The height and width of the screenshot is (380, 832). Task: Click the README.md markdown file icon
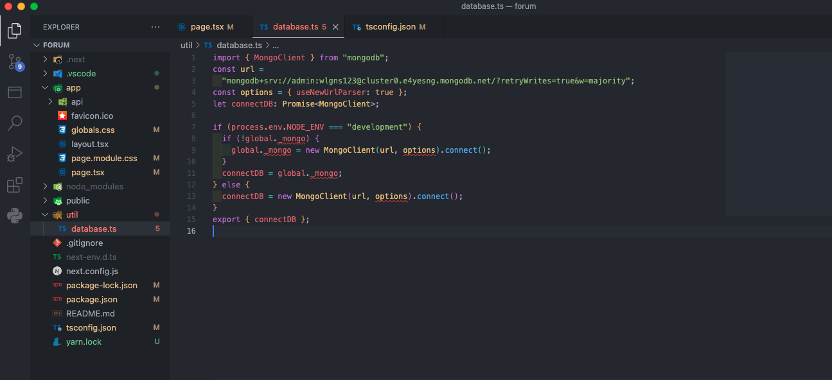(57, 313)
